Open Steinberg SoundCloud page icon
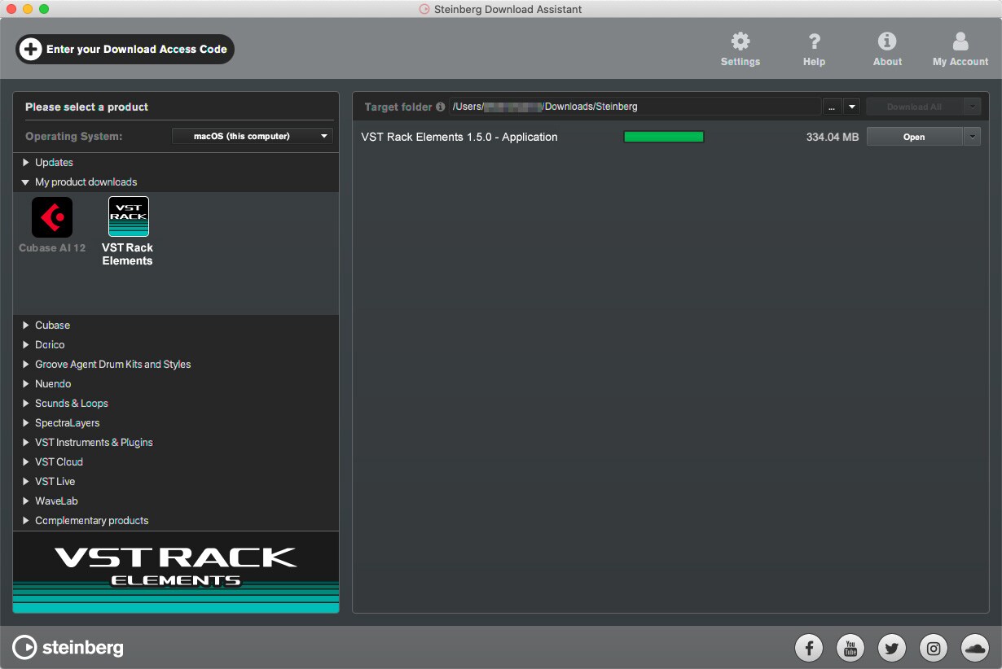Image resolution: width=1002 pixels, height=669 pixels. coord(975,648)
